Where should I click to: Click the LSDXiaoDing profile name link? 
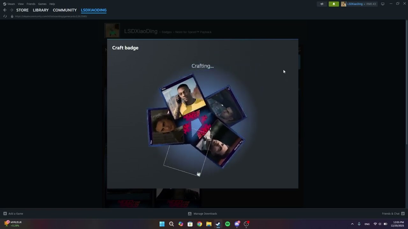(141, 31)
